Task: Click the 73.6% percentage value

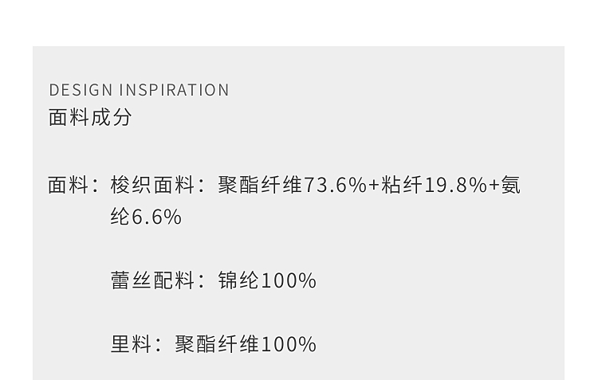Action: [x=335, y=186]
